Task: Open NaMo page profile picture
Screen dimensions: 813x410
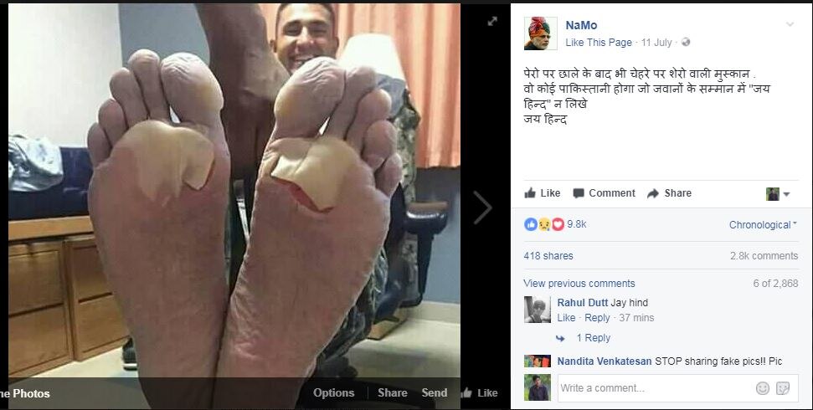Action: point(540,33)
